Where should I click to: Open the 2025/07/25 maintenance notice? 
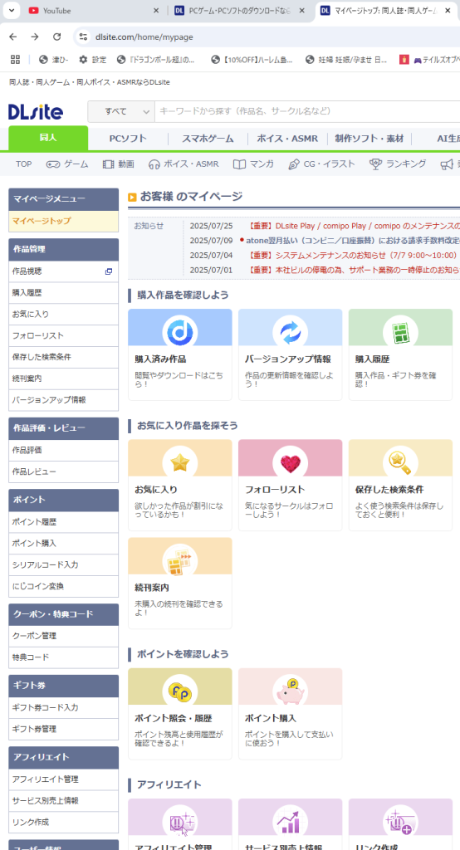coord(354,226)
